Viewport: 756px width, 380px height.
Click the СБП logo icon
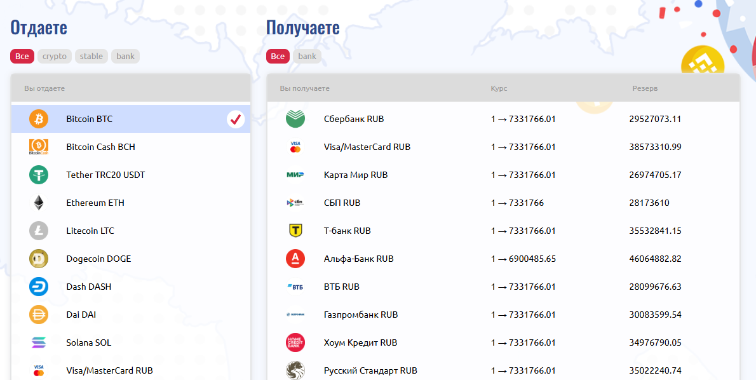(295, 203)
